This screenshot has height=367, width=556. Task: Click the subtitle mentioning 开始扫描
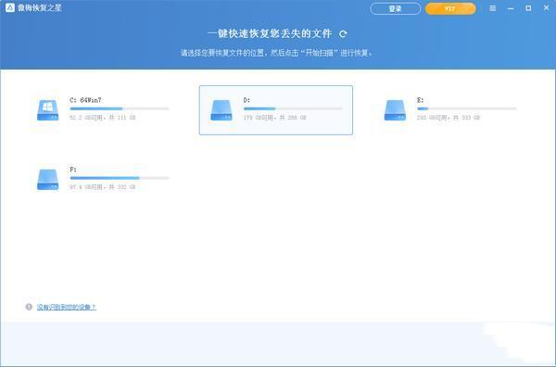click(276, 53)
